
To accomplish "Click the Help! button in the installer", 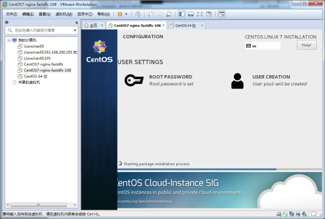I will pos(307,45).
